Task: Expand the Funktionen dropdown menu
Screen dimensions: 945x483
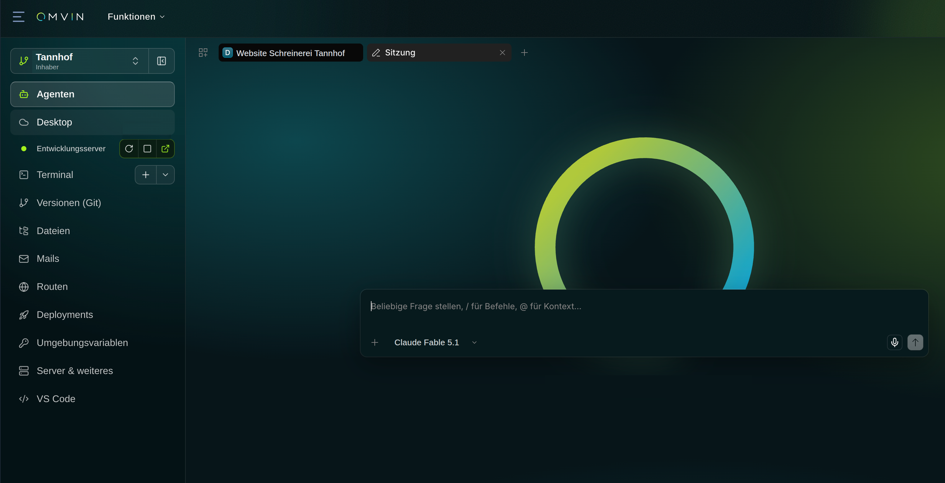Action: tap(136, 17)
